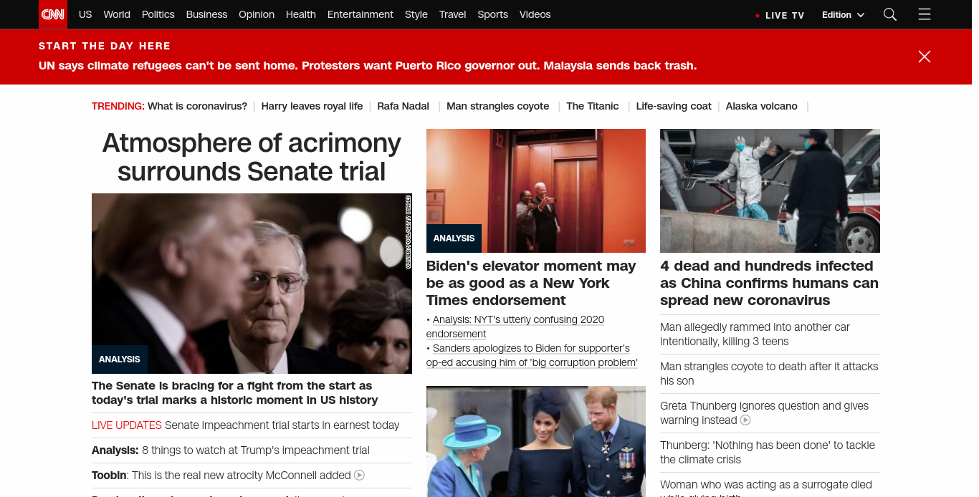This screenshot has width=979, height=497.
Task: Dismiss the red breaking news banner
Action: click(x=925, y=57)
